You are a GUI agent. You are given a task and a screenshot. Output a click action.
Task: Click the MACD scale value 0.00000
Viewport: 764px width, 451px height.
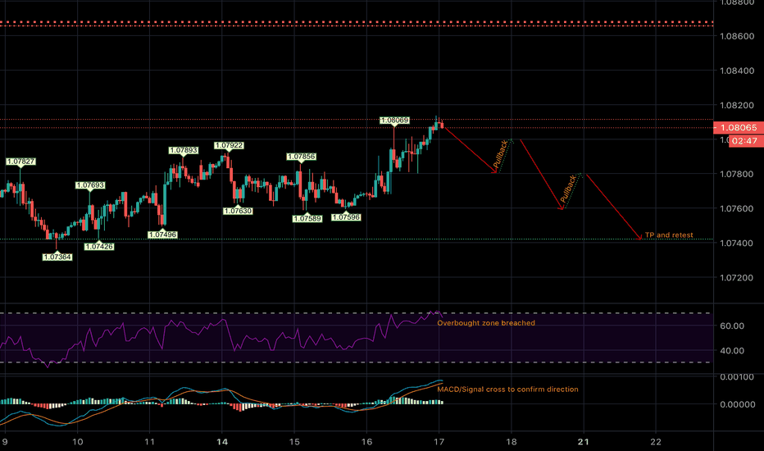tap(738, 404)
